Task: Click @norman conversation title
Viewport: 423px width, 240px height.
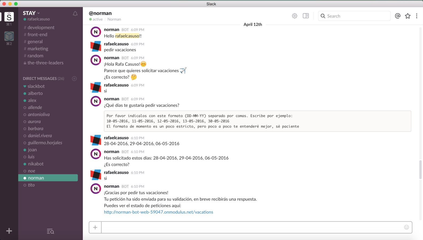Action: click(x=100, y=13)
